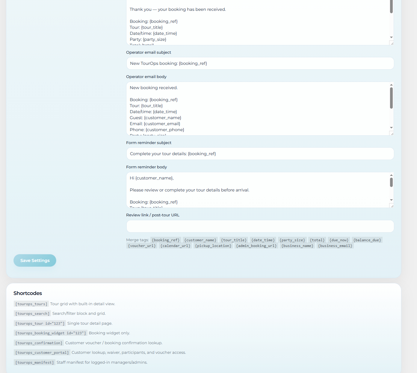Image resolution: width=417 pixels, height=373 pixels.
Task: Click the Operator email body label
Action: (x=146, y=77)
